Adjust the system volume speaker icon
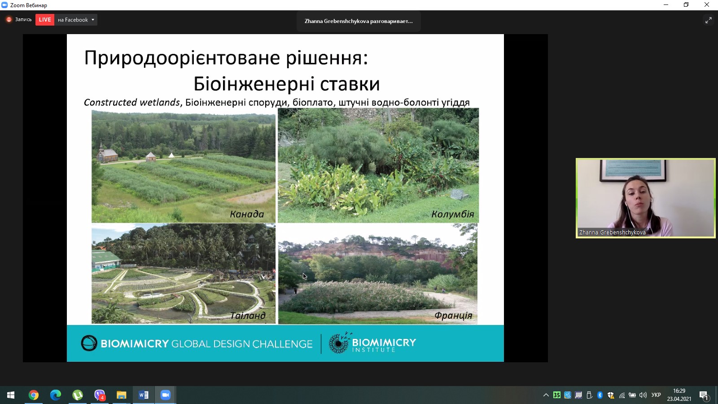 click(643, 395)
